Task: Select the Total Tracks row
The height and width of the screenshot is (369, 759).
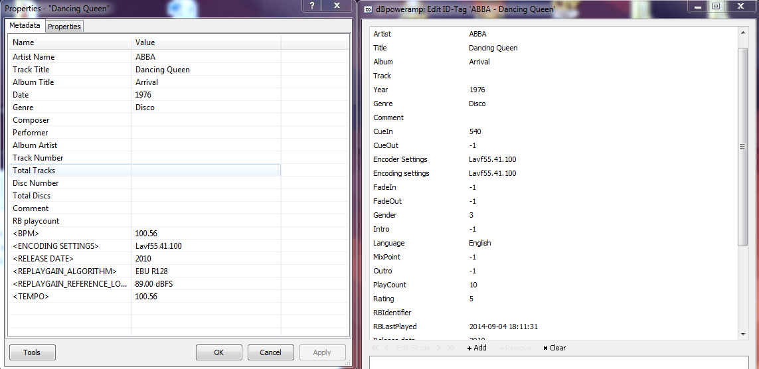Action: 145,171
